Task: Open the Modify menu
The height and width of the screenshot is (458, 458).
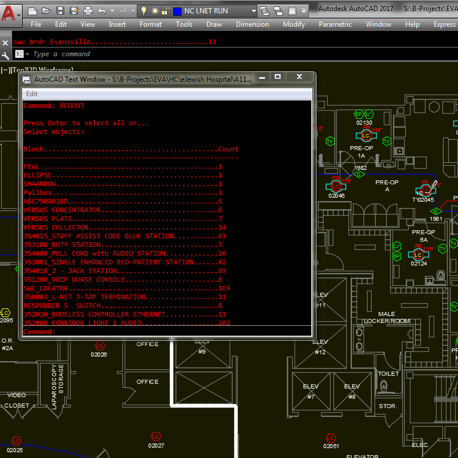Action: point(294,24)
